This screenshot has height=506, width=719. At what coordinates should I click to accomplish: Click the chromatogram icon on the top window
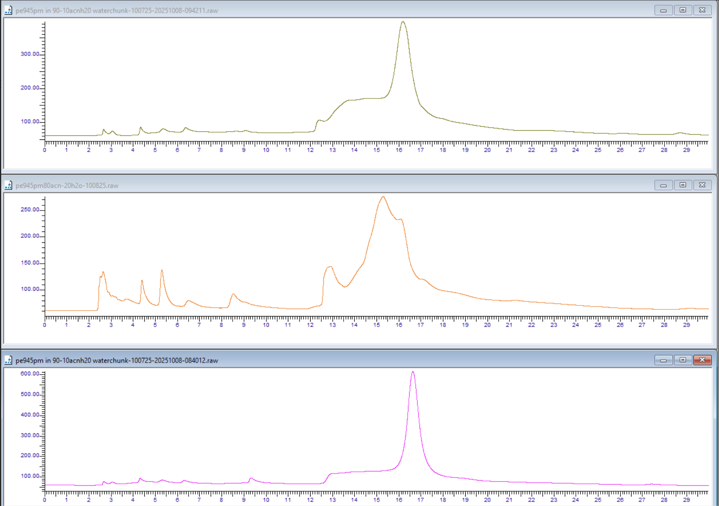(8, 10)
